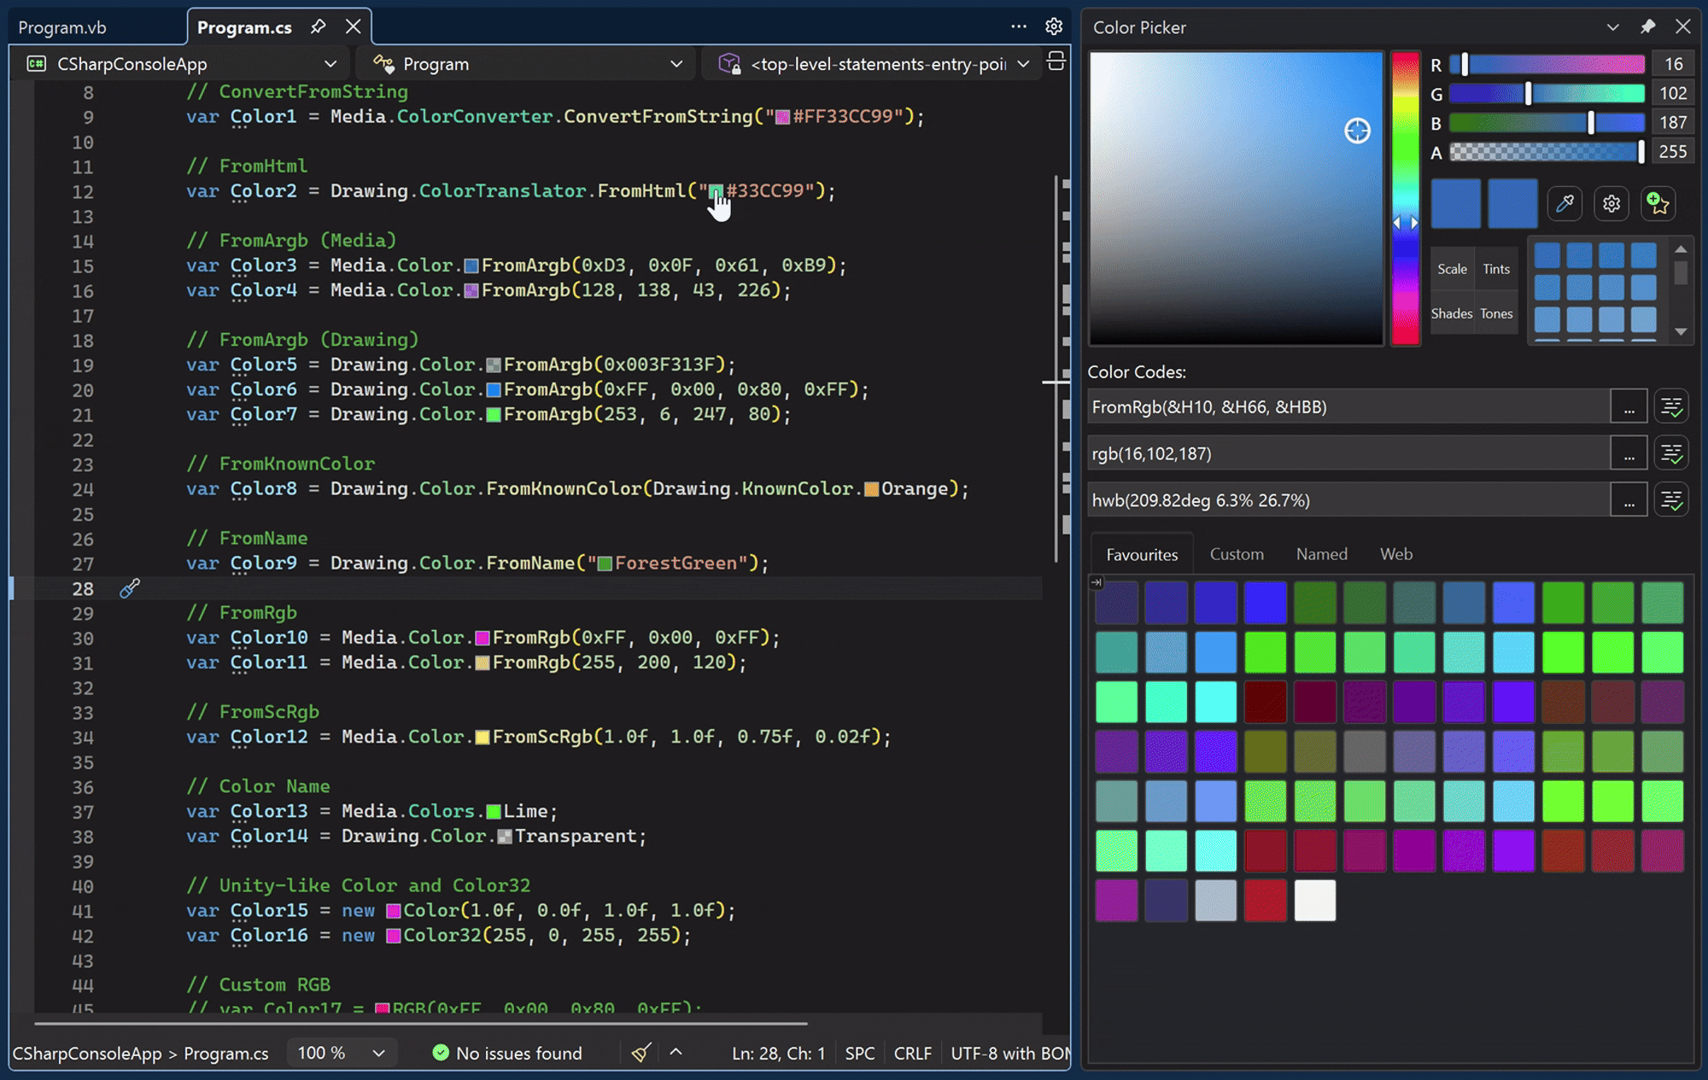Click the CRLF line ending indicator
The height and width of the screenshot is (1080, 1708).
click(x=912, y=1053)
